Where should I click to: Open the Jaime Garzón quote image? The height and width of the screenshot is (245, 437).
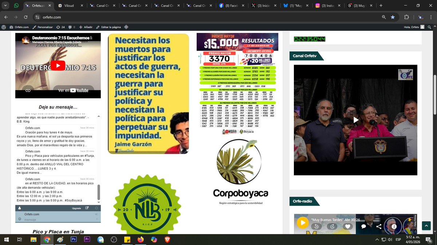tap(149, 94)
